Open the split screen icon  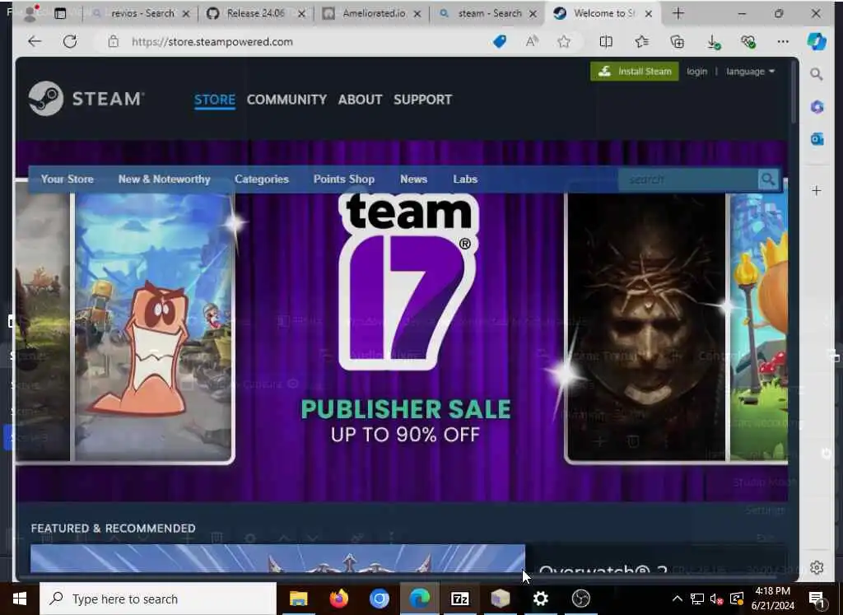pos(606,41)
